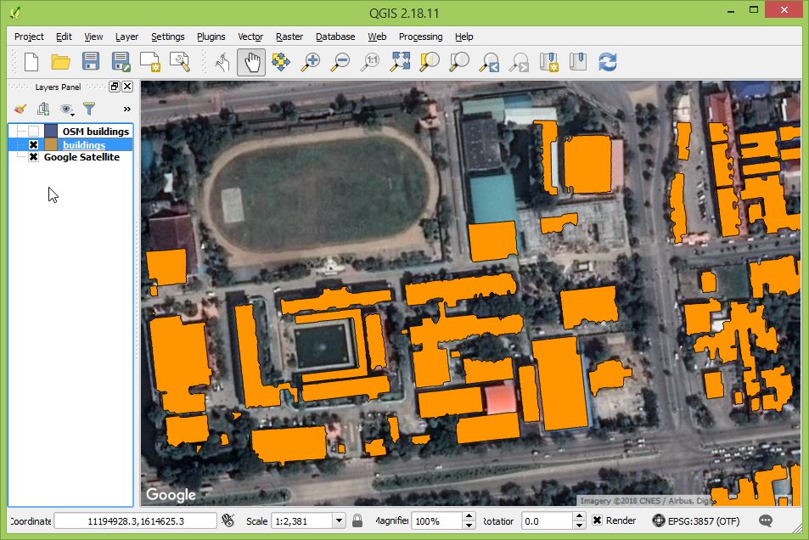The height and width of the screenshot is (540, 809).
Task: Select the Pan Map hand tool
Action: (251, 61)
